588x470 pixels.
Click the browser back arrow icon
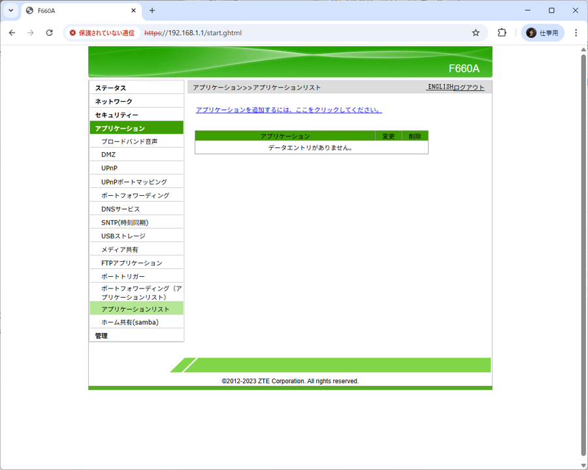[12, 33]
